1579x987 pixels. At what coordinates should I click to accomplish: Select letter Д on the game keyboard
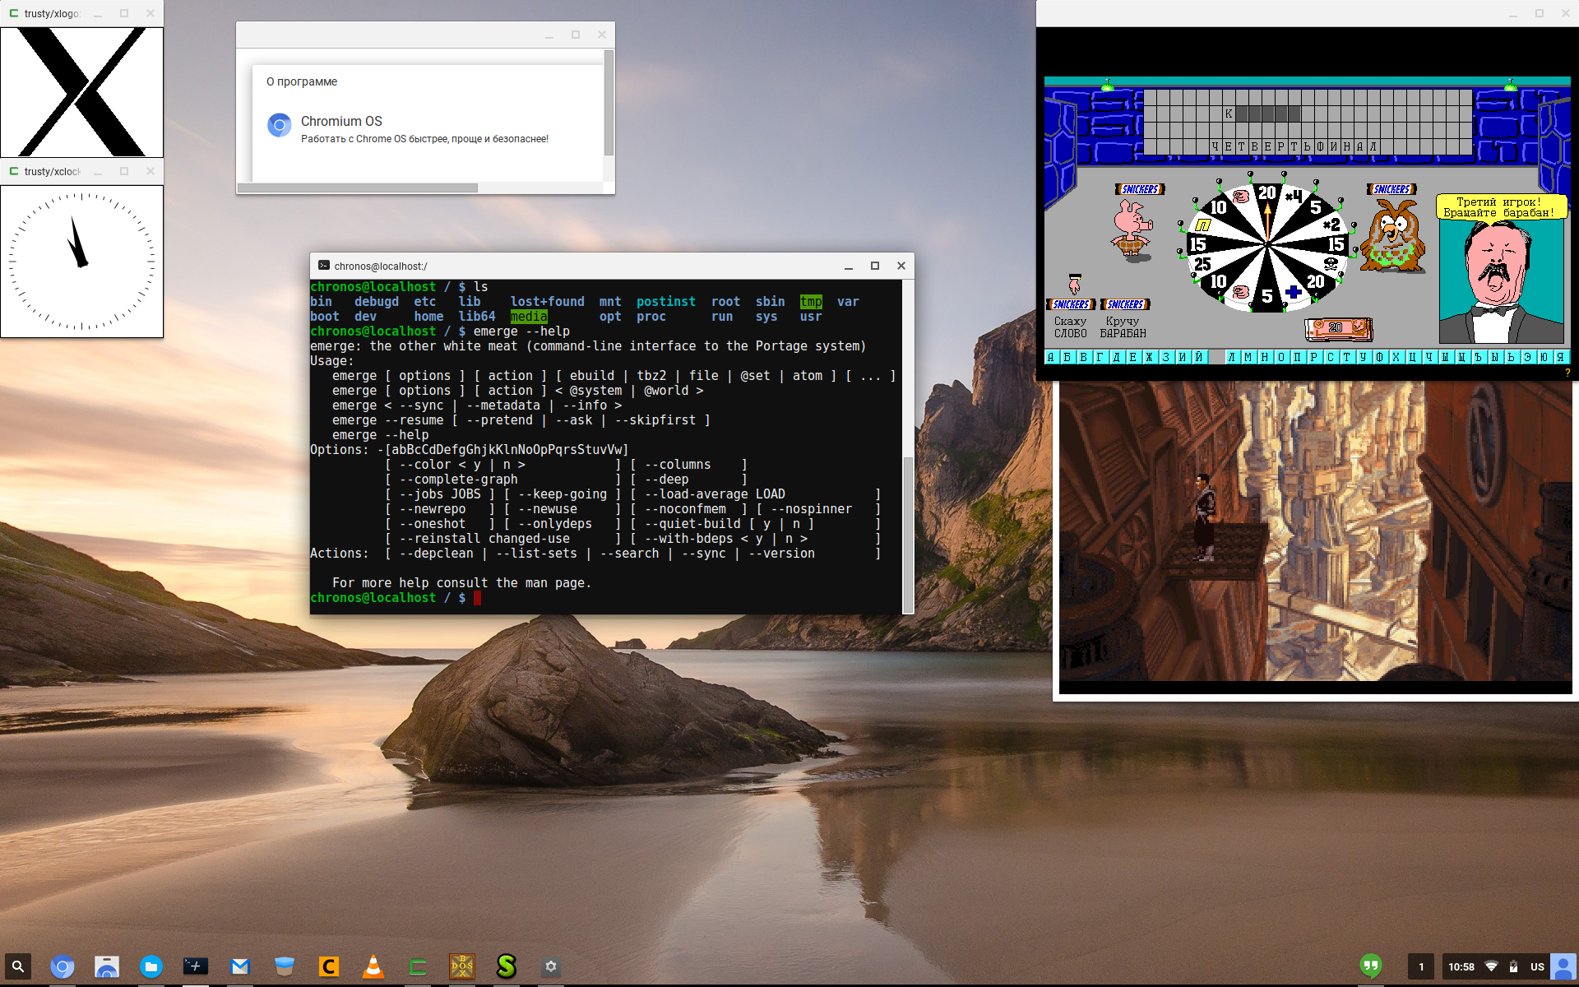pyautogui.click(x=1118, y=357)
